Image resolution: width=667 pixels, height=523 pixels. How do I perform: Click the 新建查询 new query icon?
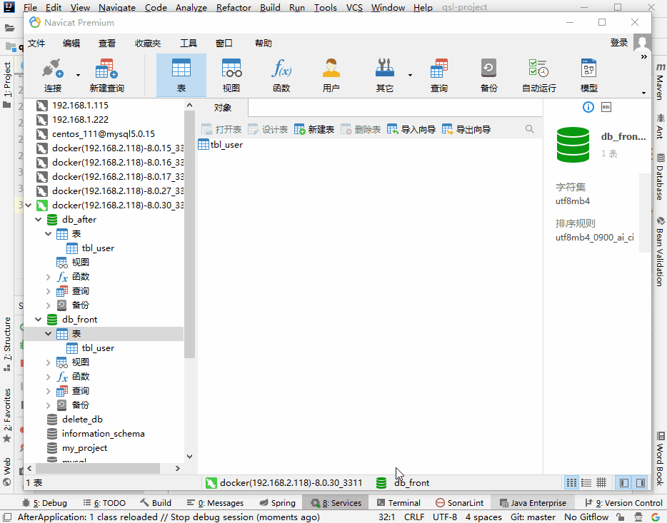[107, 76]
